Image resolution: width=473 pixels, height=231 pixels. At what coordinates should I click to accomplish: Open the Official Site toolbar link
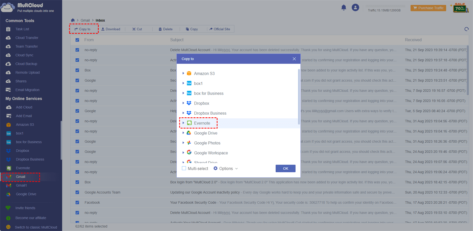220,29
